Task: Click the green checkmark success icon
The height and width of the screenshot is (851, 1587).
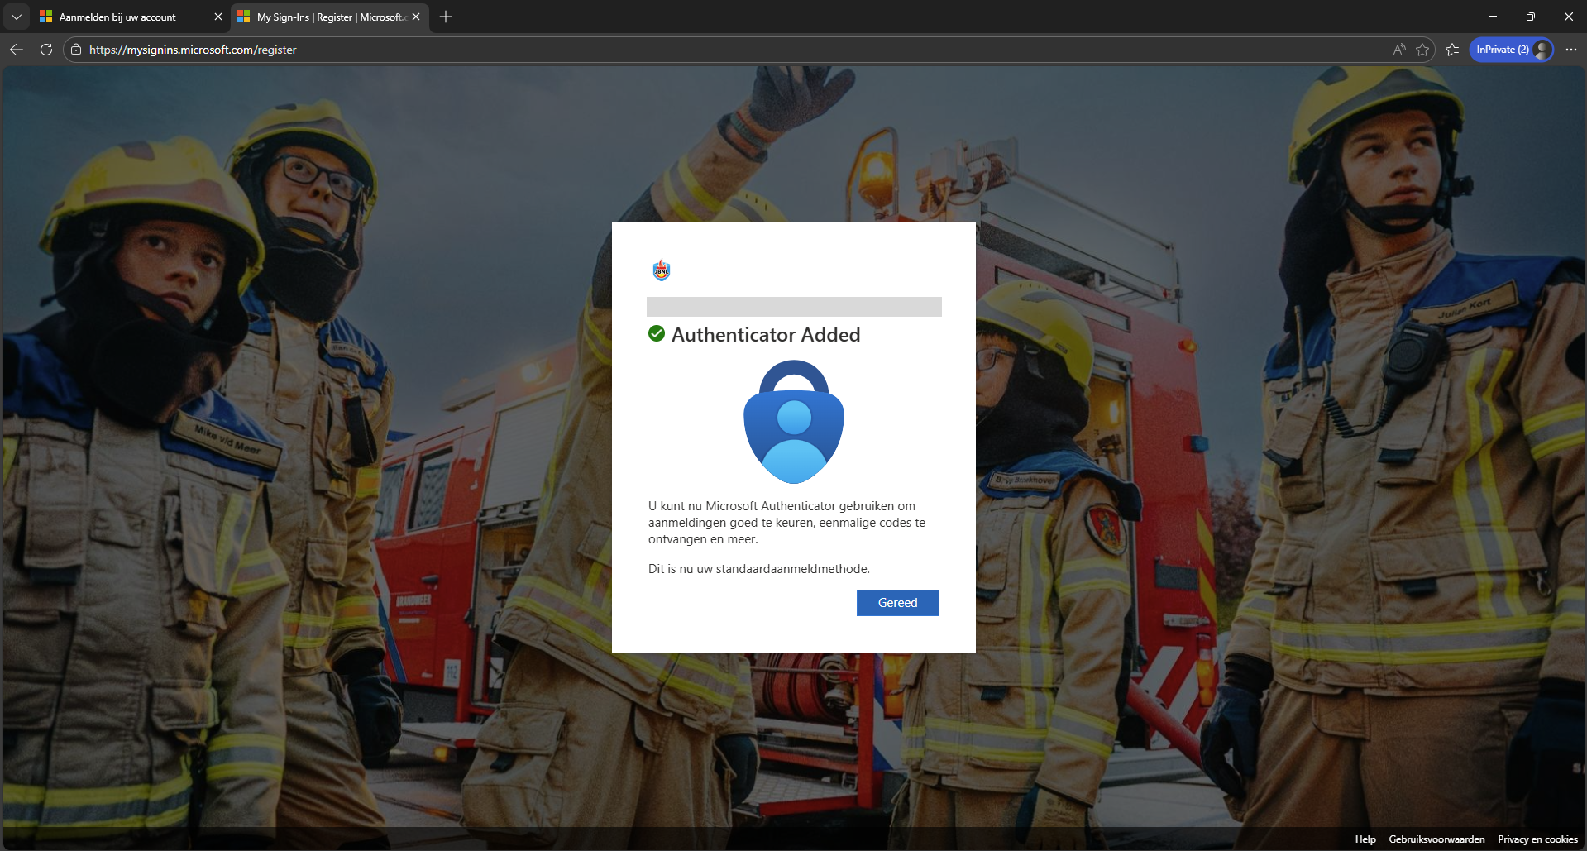Action: [x=657, y=333]
